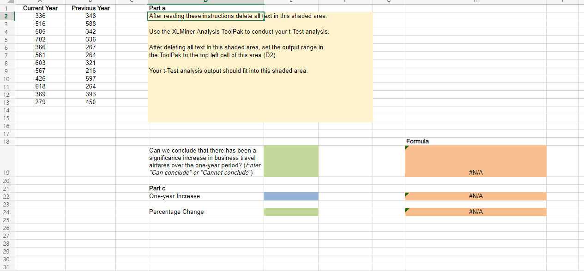The width and height of the screenshot is (584, 271).
Task: Click the blue One-year Increase answer cell
Action: click(291, 196)
